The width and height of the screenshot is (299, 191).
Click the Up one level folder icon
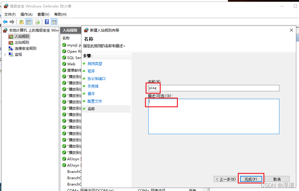tap(21, 22)
